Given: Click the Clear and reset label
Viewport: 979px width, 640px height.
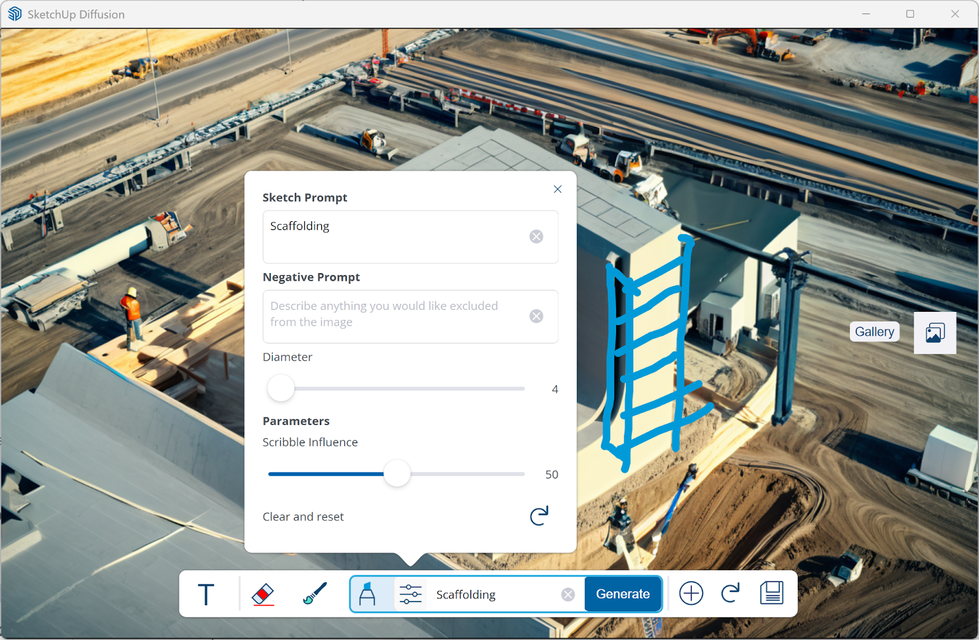Looking at the screenshot, I should tap(303, 517).
